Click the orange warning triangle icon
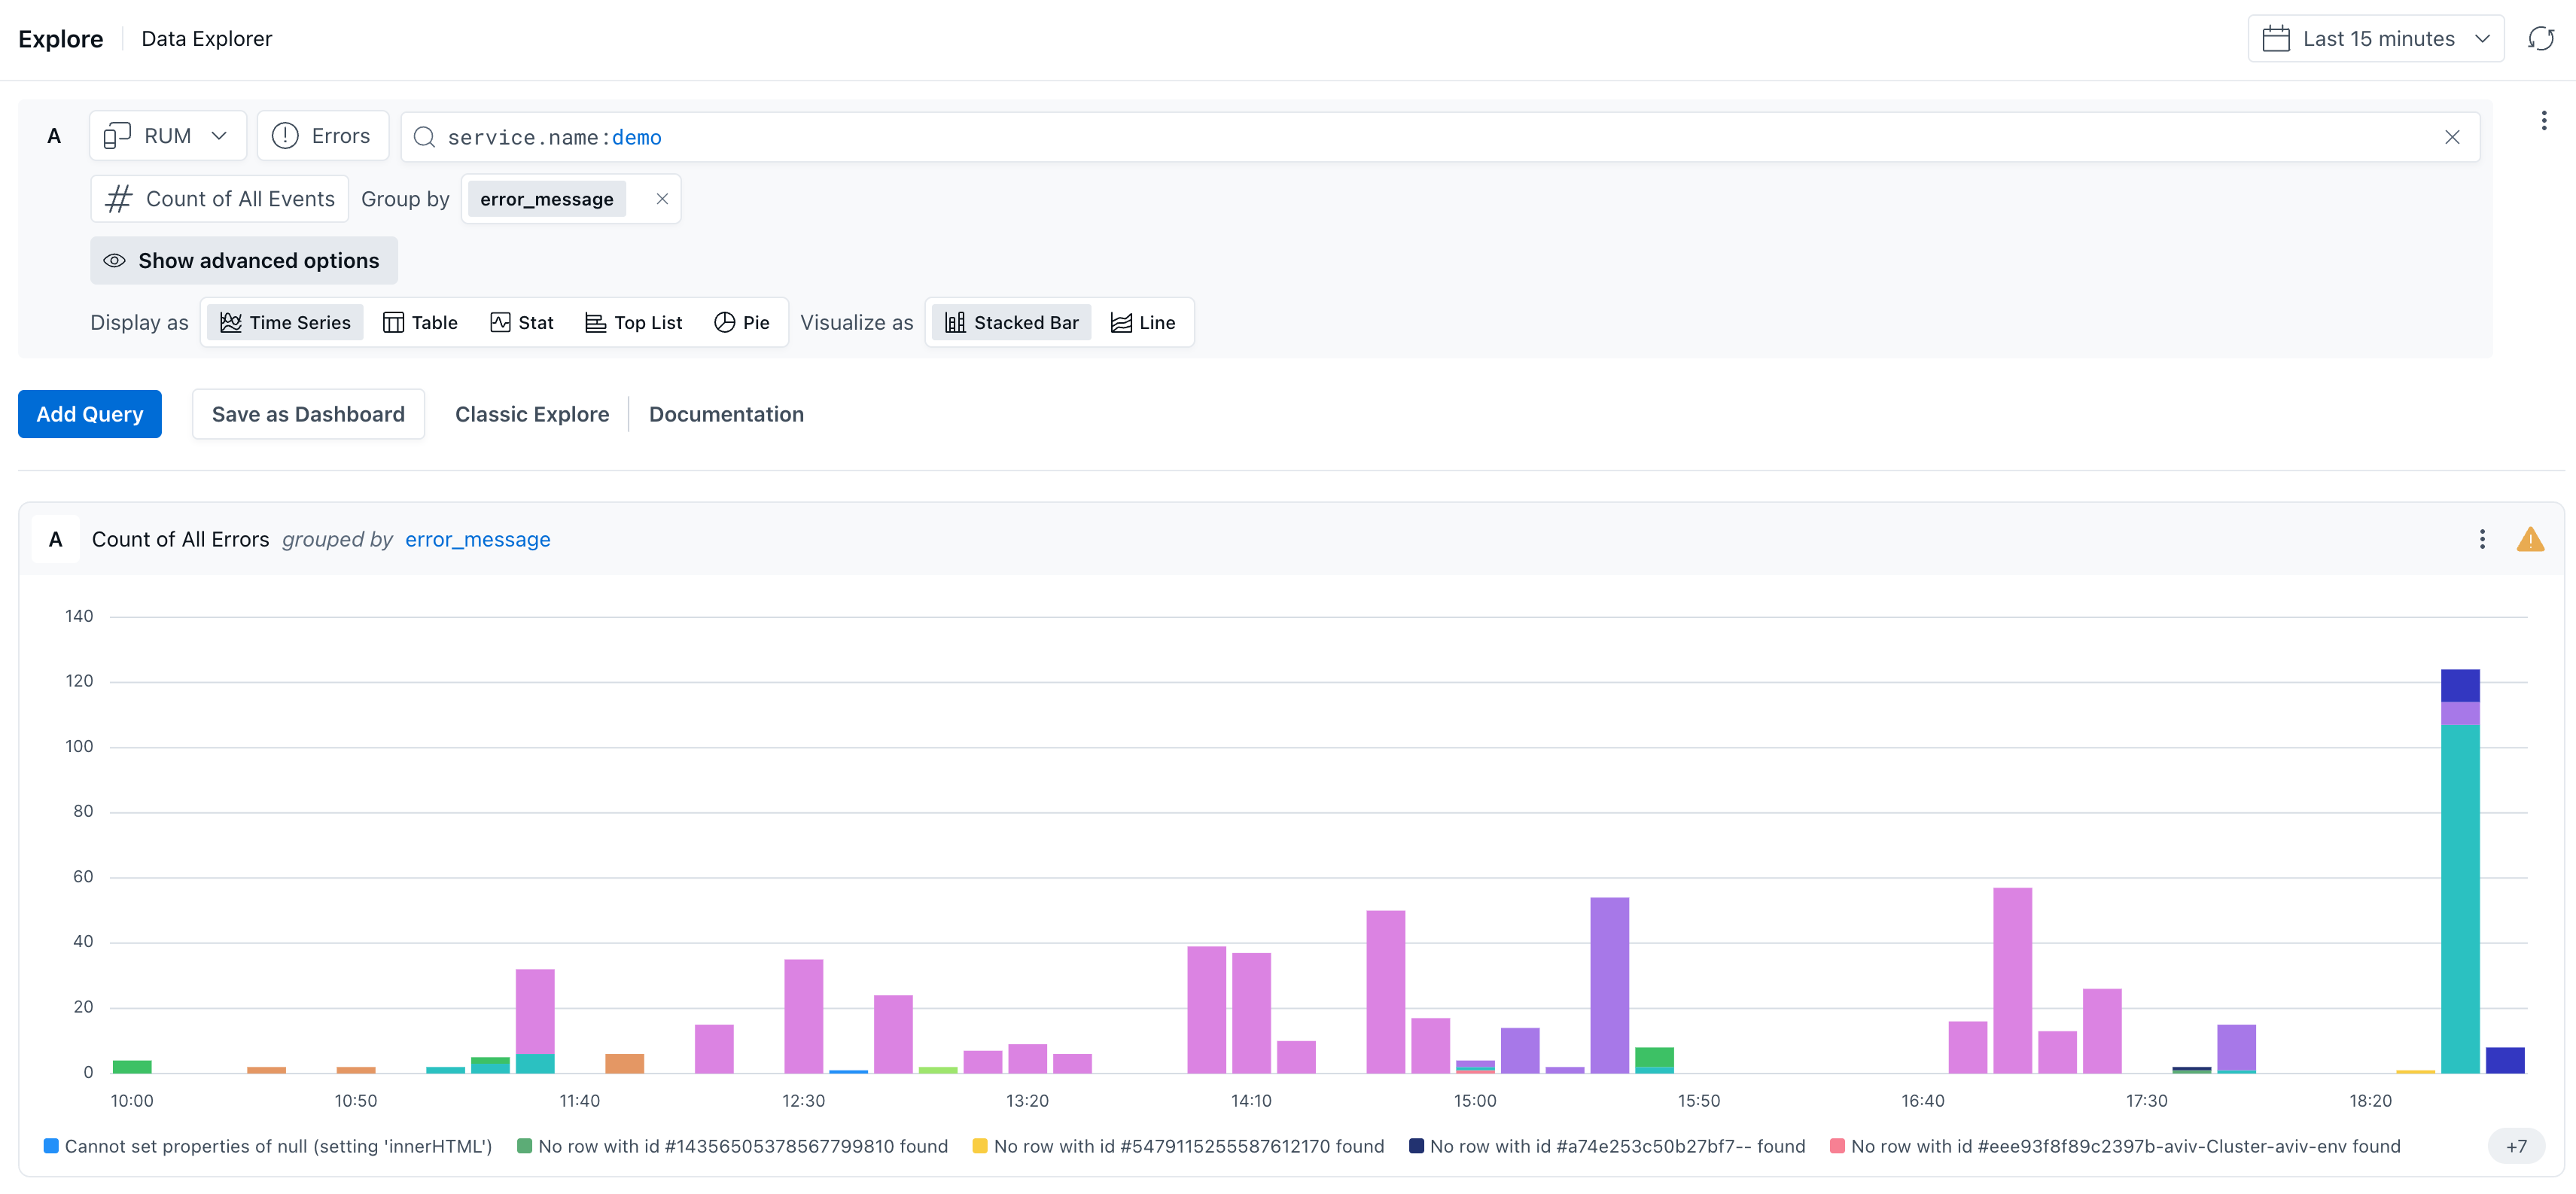 pos(2530,540)
